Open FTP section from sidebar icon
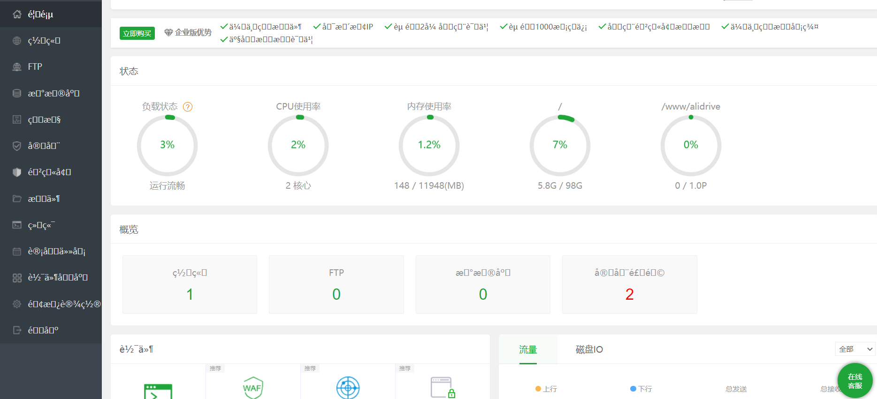The image size is (877, 399). tap(17, 67)
